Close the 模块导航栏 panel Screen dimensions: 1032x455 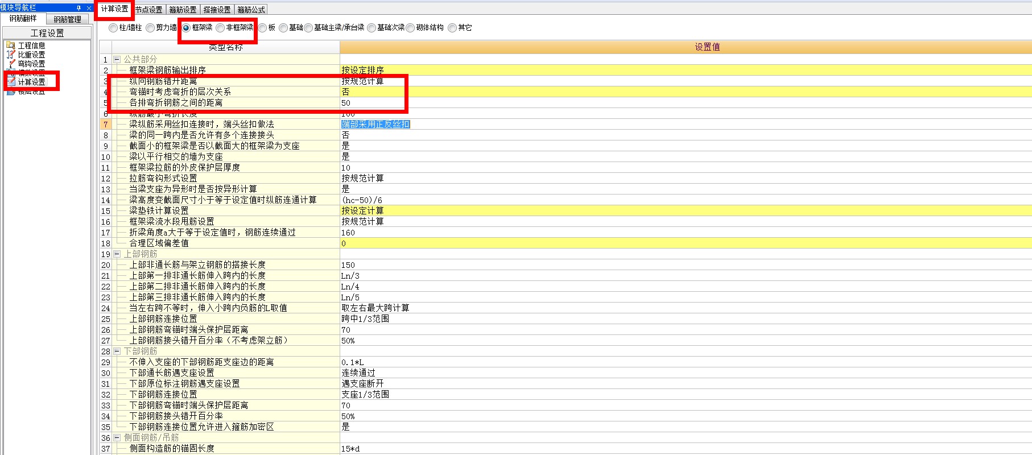(89, 8)
